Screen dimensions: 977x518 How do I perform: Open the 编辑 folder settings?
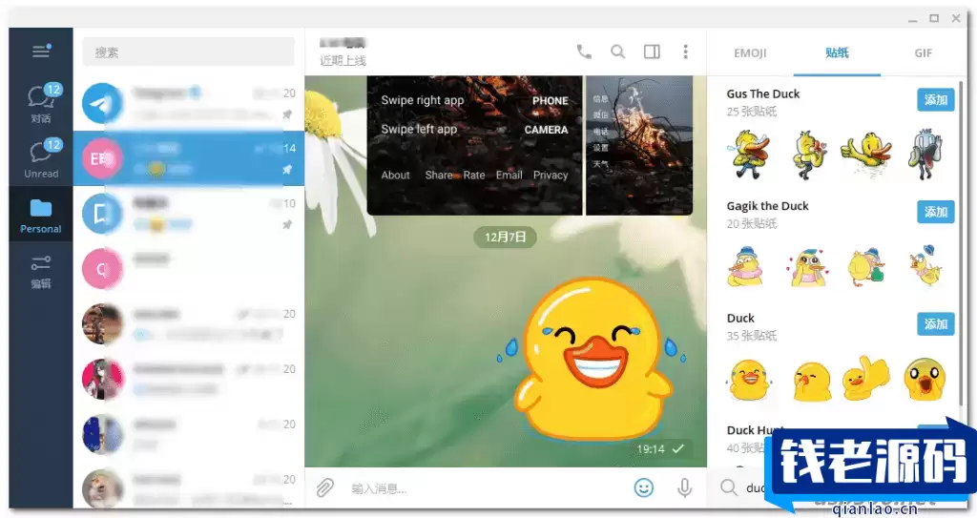(x=41, y=272)
